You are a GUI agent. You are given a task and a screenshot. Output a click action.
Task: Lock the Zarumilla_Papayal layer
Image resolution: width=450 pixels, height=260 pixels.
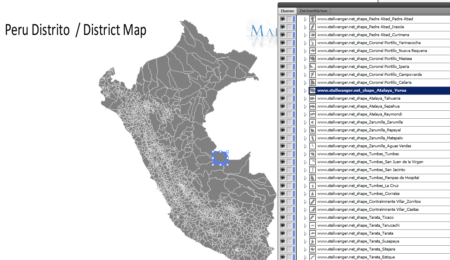[289, 130]
